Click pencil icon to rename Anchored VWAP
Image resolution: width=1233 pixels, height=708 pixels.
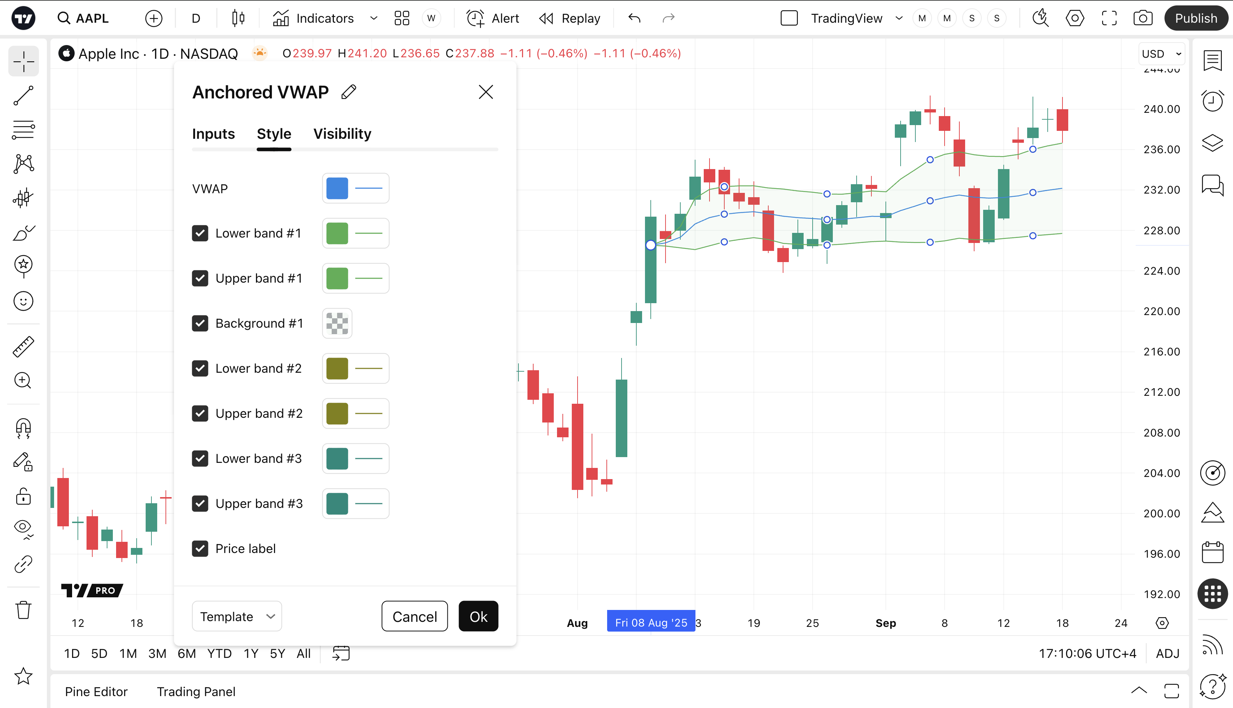click(x=349, y=92)
